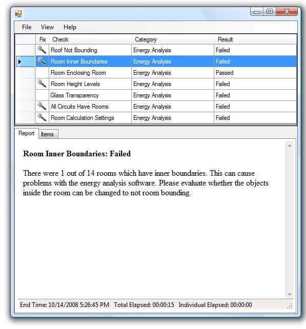Select the Roof Not Bounding check
Screen dimensions: 306x329
[90, 50]
